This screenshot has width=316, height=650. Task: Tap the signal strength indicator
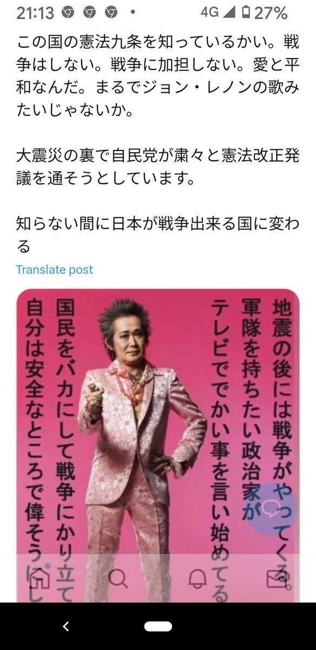click(230, 12)
